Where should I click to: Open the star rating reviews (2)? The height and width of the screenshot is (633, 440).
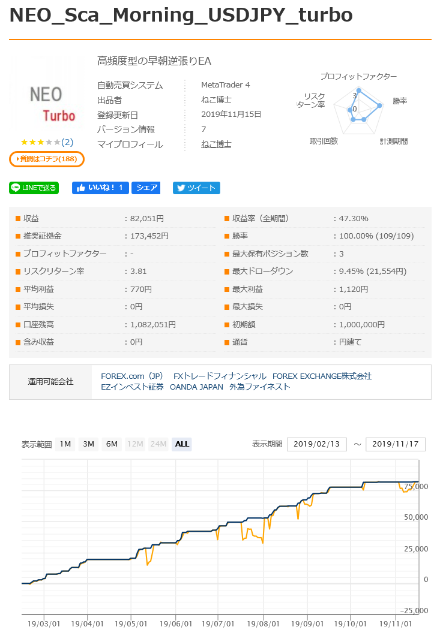(47, 142)
